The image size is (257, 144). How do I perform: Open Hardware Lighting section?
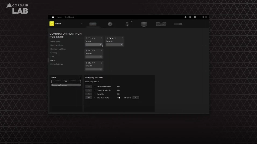pos(58,49)
